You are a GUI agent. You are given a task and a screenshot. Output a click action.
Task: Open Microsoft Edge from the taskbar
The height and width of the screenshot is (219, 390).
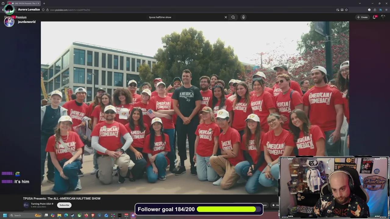click(66, 215)
